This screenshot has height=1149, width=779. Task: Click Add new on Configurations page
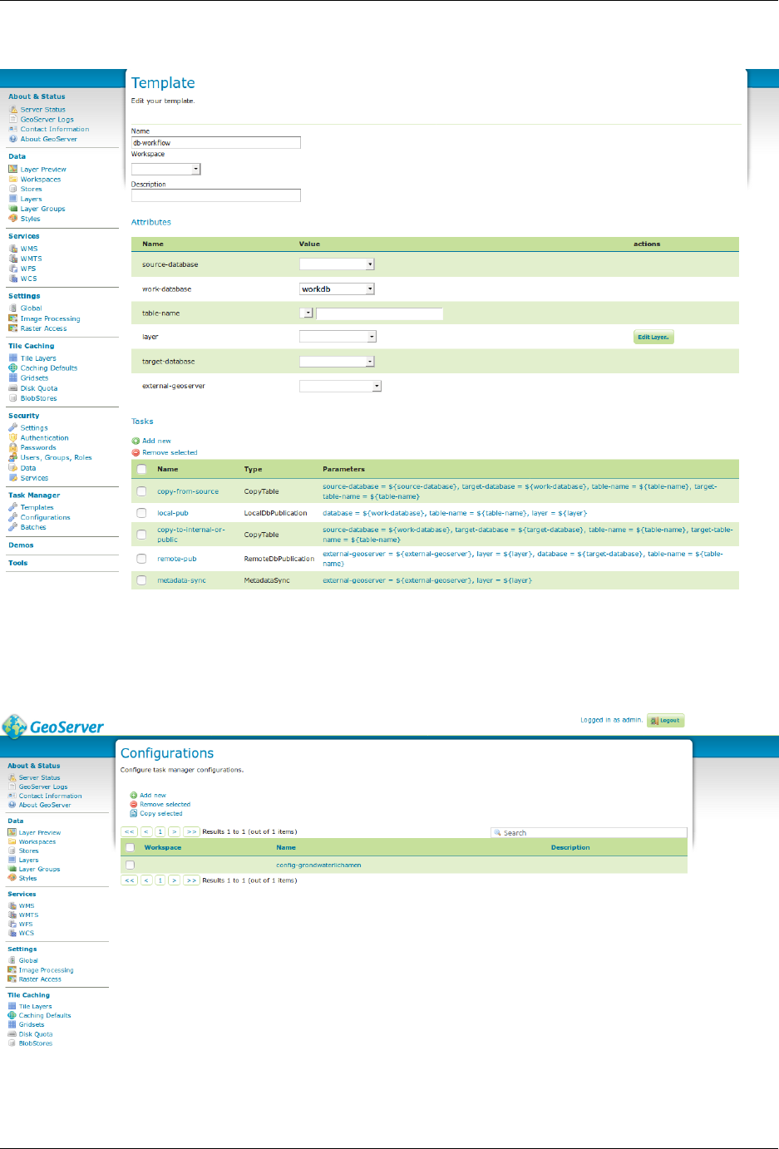click(x=153, y=795)
